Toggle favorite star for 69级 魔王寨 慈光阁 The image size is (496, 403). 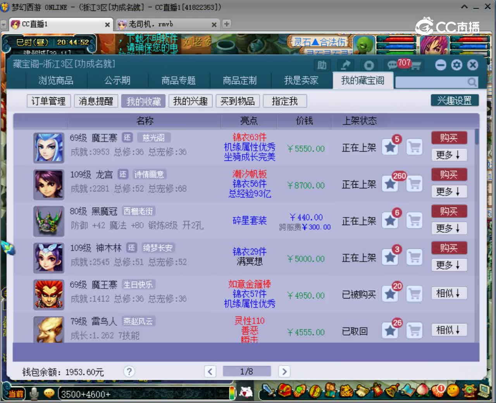pos(390,147)
